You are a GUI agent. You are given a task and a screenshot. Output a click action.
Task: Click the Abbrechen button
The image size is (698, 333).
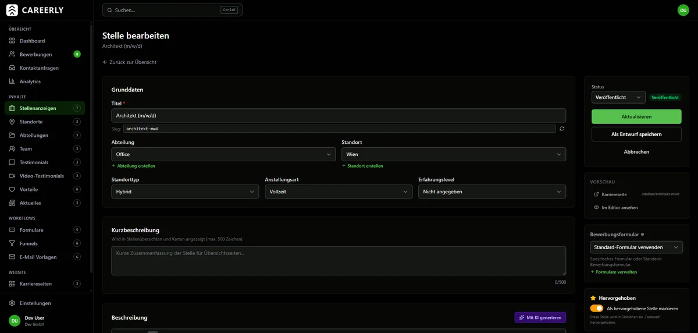(636, 152)
